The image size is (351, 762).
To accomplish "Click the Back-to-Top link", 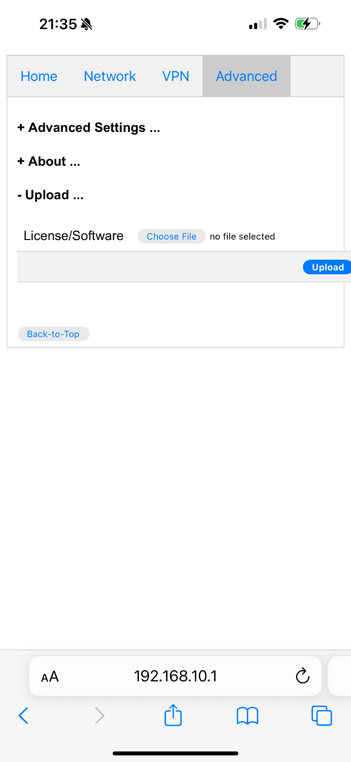I will tap(53, 334).
